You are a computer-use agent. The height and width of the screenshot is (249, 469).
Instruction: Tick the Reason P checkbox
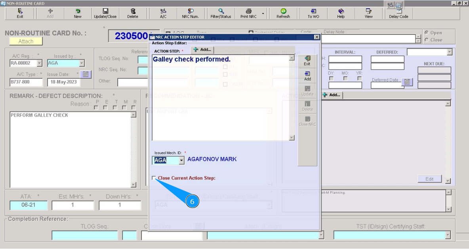point(96,108)
